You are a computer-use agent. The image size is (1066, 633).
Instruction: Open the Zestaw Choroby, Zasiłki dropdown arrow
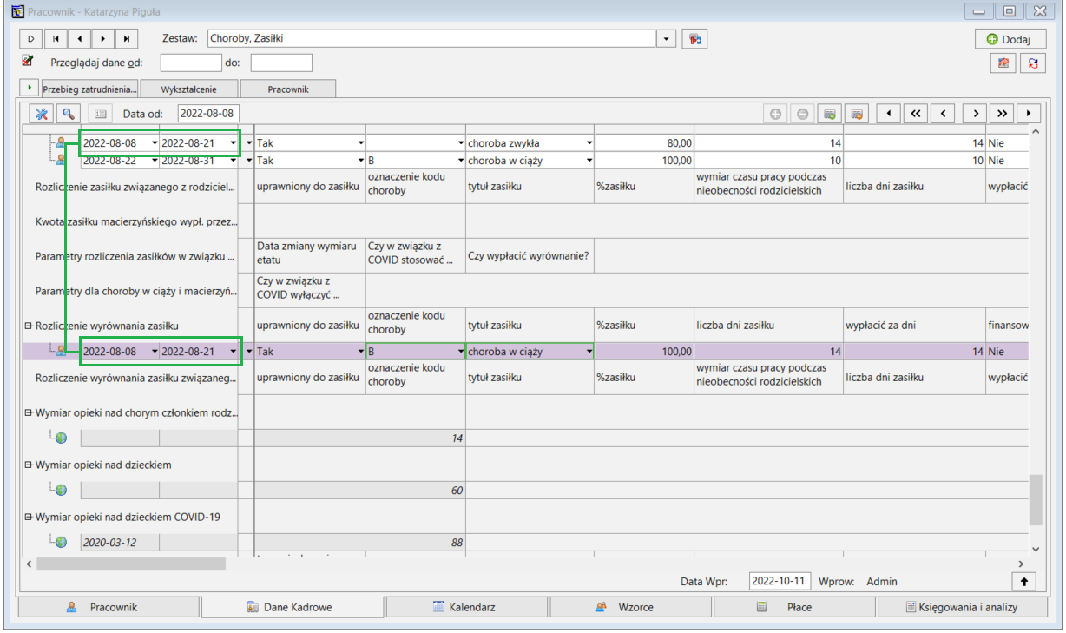[666, 38]
